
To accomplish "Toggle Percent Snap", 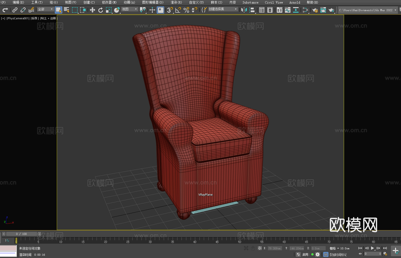I will [186, 10].
